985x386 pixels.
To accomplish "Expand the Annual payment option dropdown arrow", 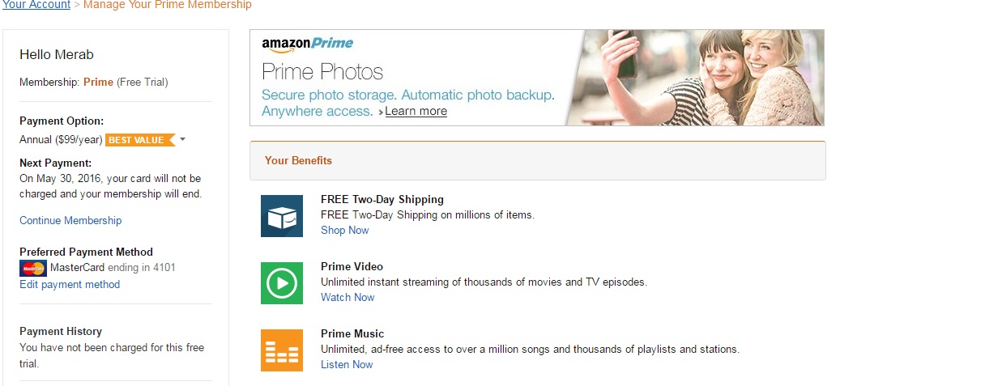I will click(x=183, y=139).
